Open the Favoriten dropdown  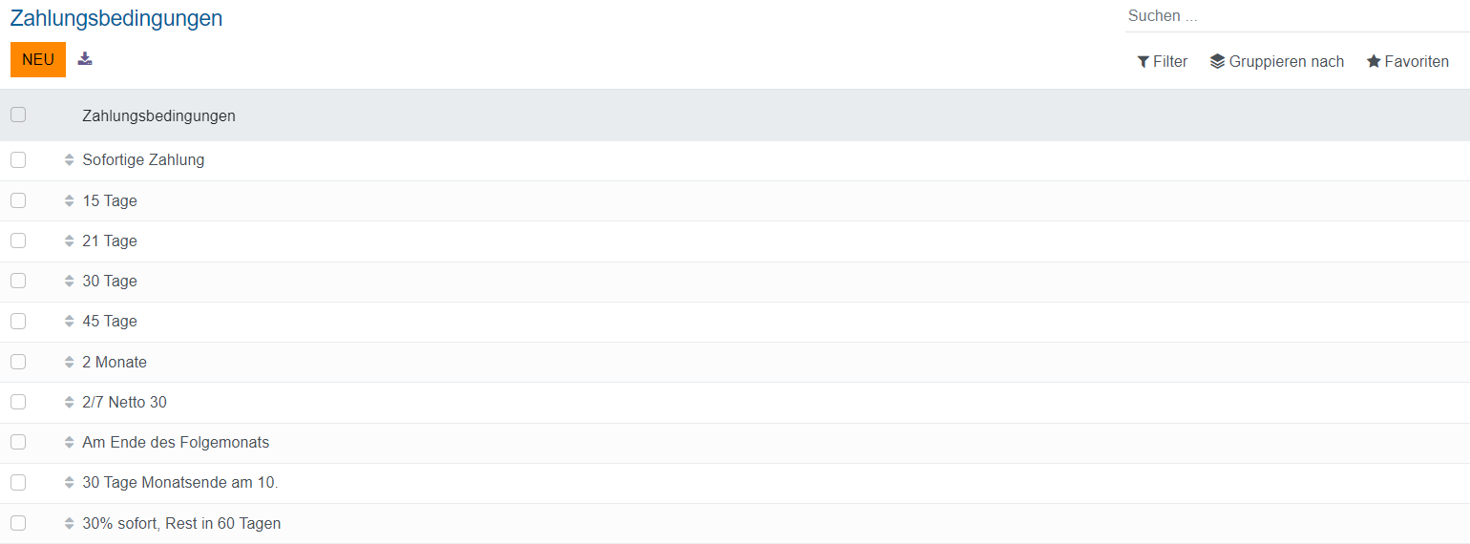(1407, 62)
